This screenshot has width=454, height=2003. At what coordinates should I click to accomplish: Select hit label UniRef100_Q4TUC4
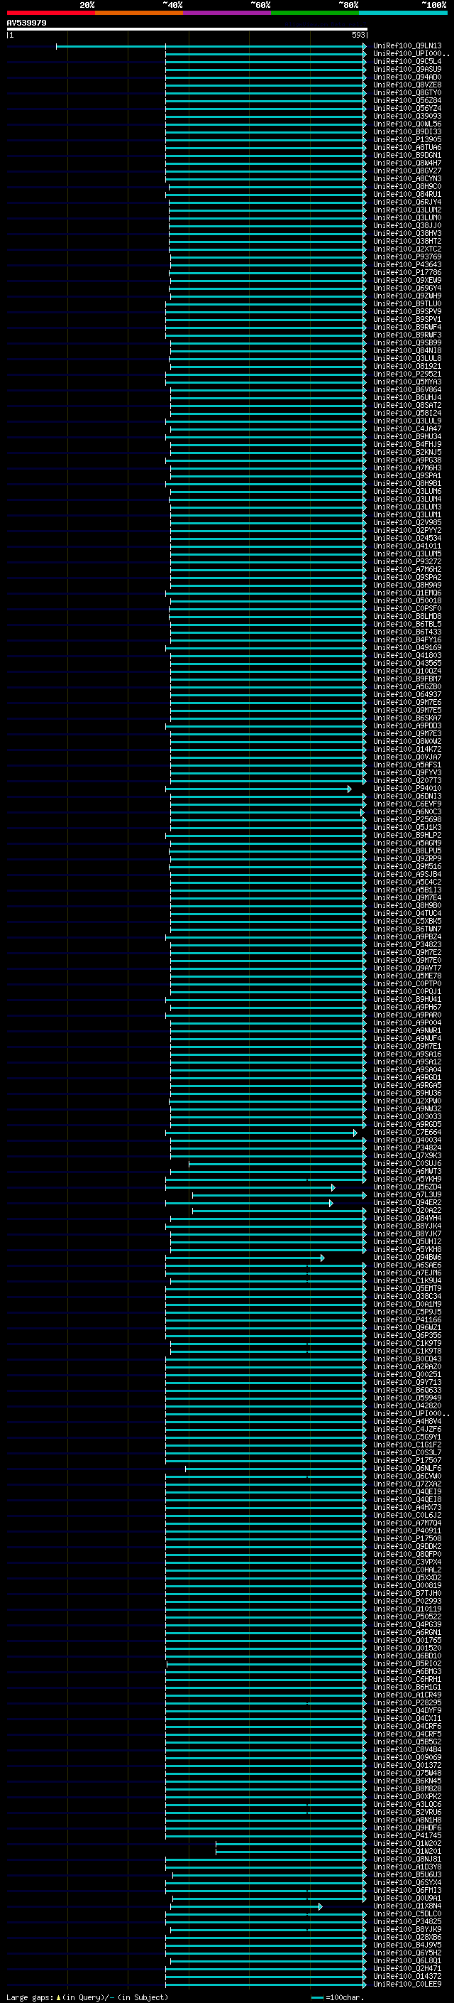[x=406, y=914]
